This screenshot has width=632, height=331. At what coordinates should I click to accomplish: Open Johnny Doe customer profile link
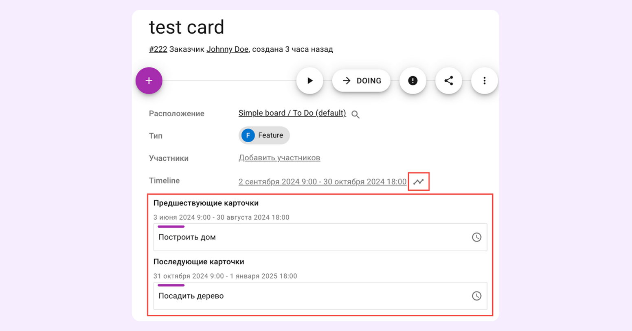click(227, 49)
